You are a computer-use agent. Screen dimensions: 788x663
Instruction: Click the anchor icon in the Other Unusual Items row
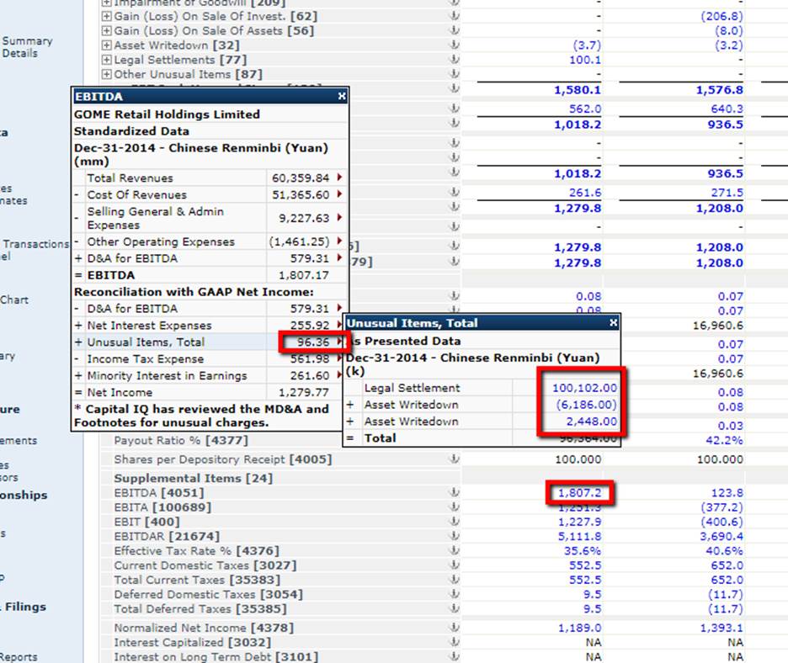point(454,74)
